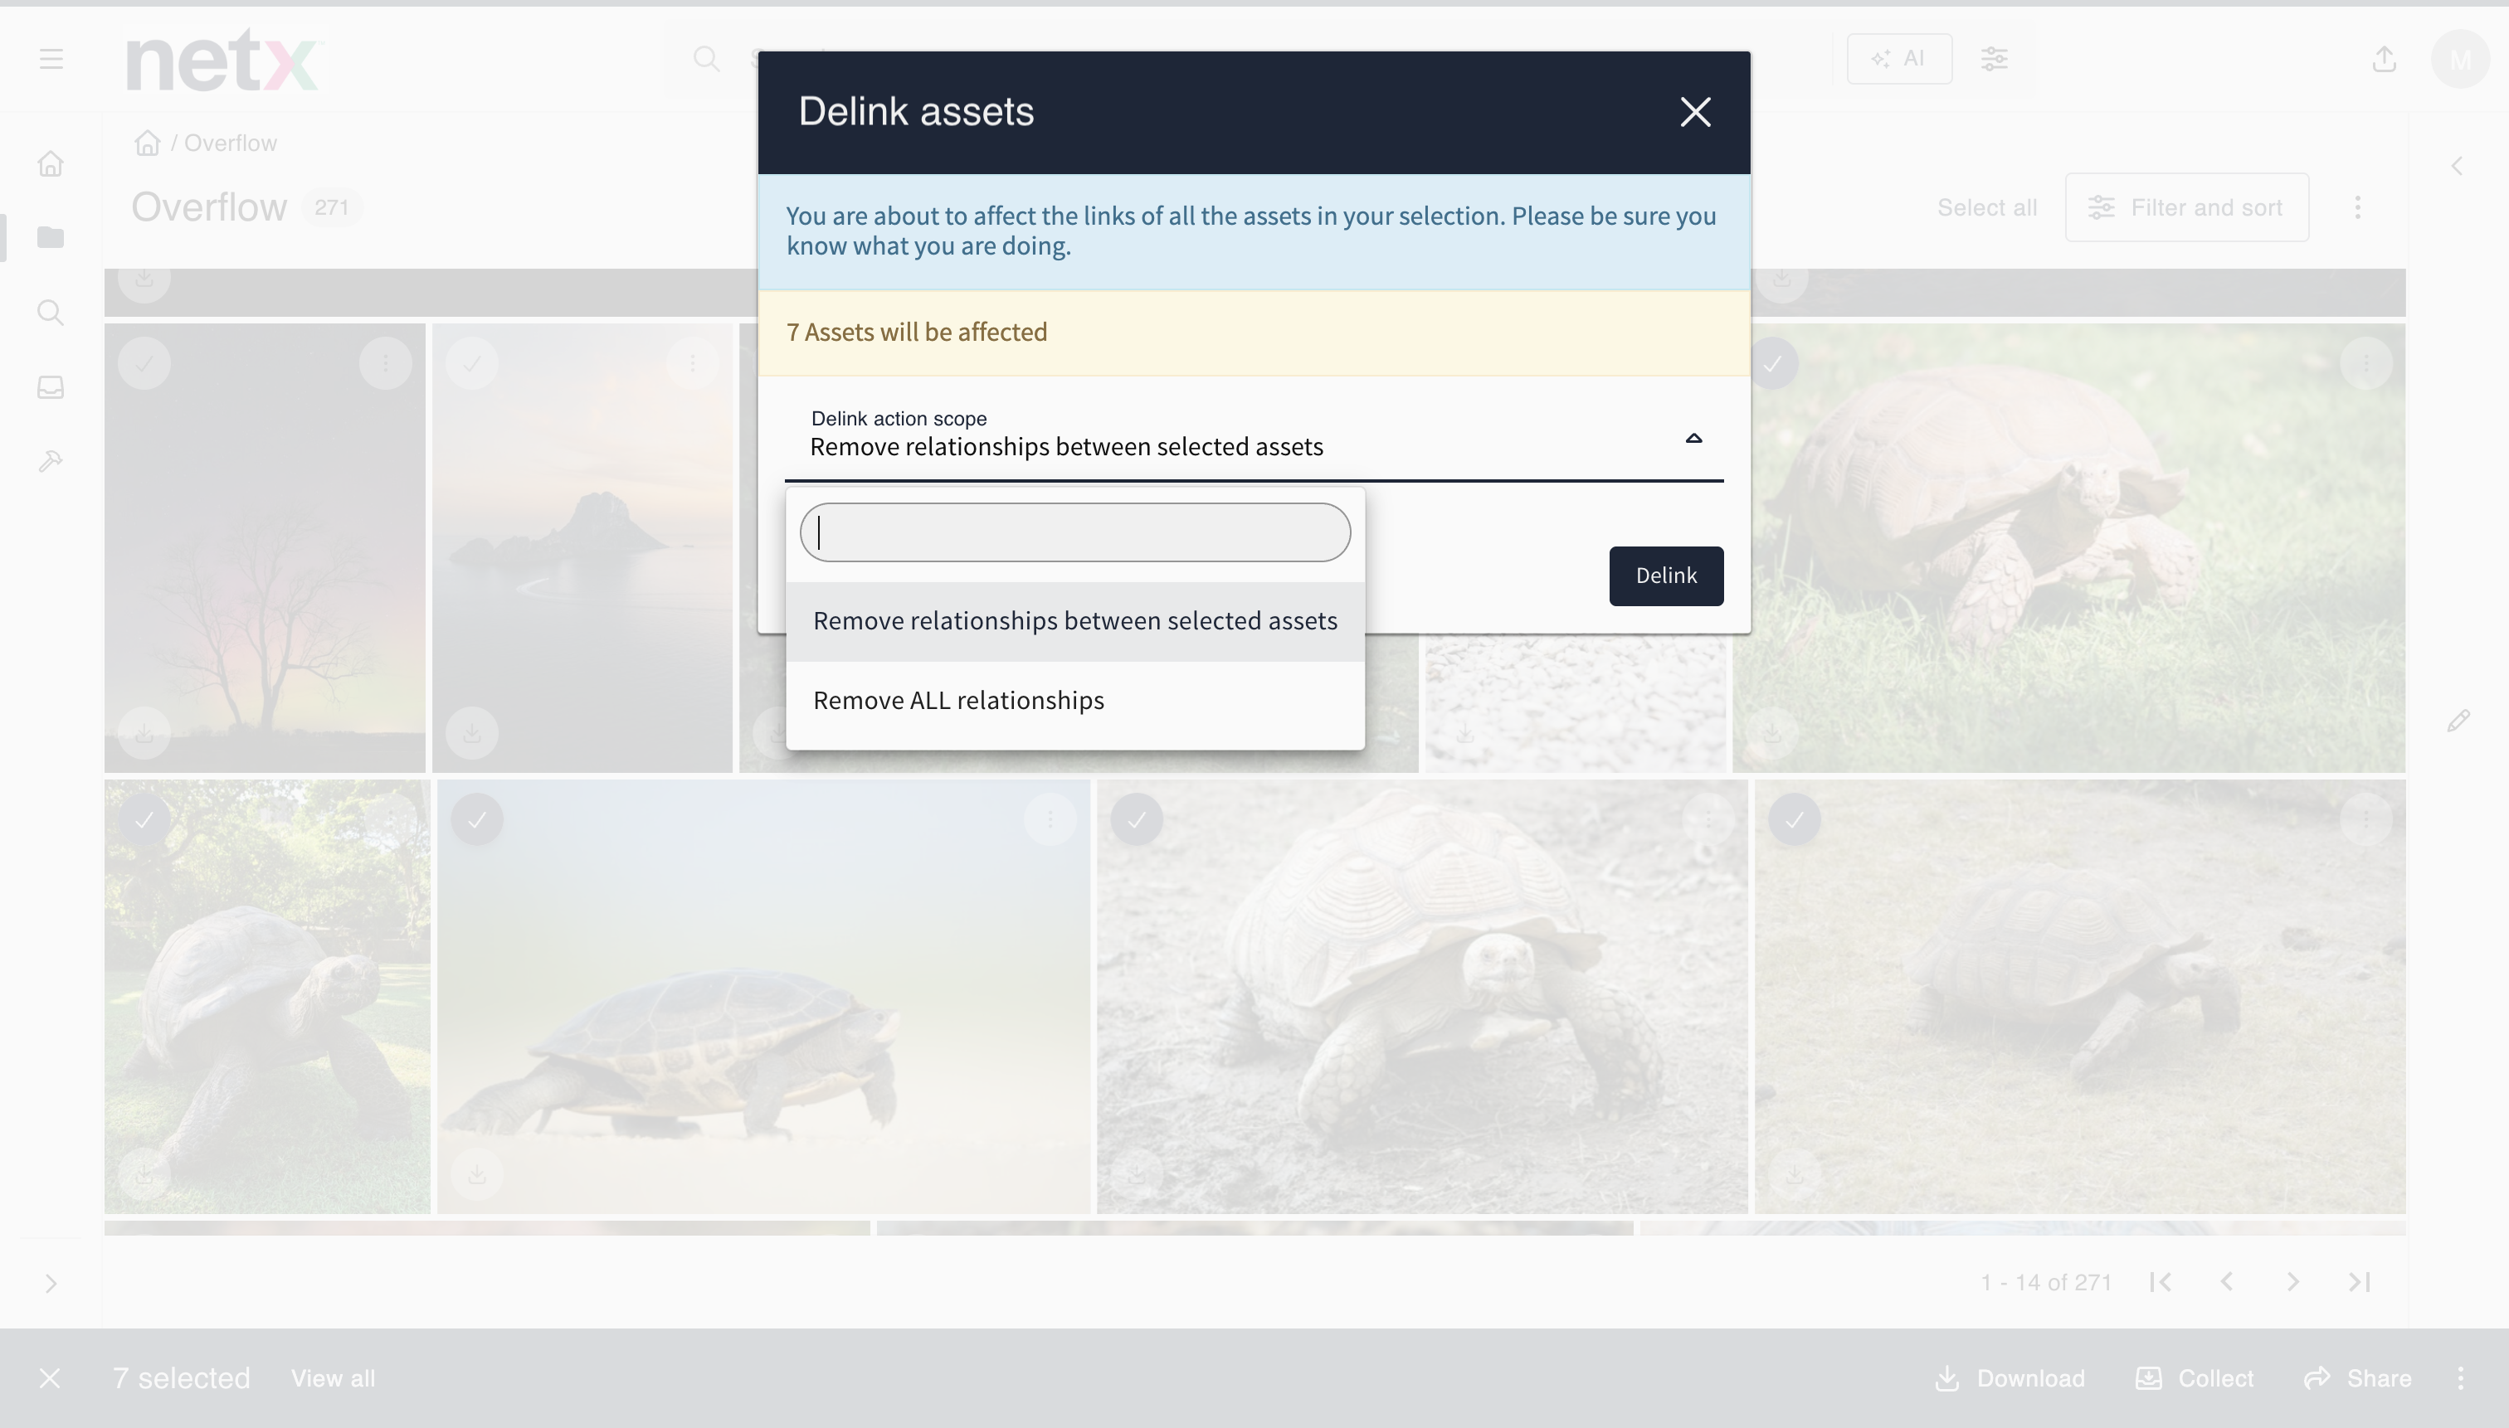Click View all in selection bar
This screenshot has width=2509, height=1428.
click(333, 1378)
